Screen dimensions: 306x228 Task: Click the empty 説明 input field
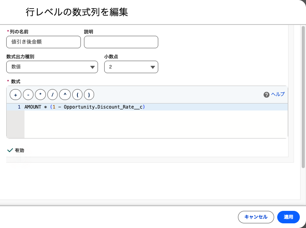[121, 42]
